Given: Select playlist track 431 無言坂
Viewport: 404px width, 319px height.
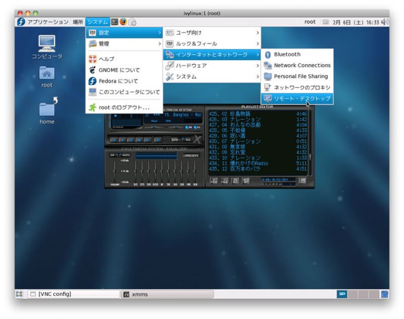Looking at the screenshot, I should point(258,146).
